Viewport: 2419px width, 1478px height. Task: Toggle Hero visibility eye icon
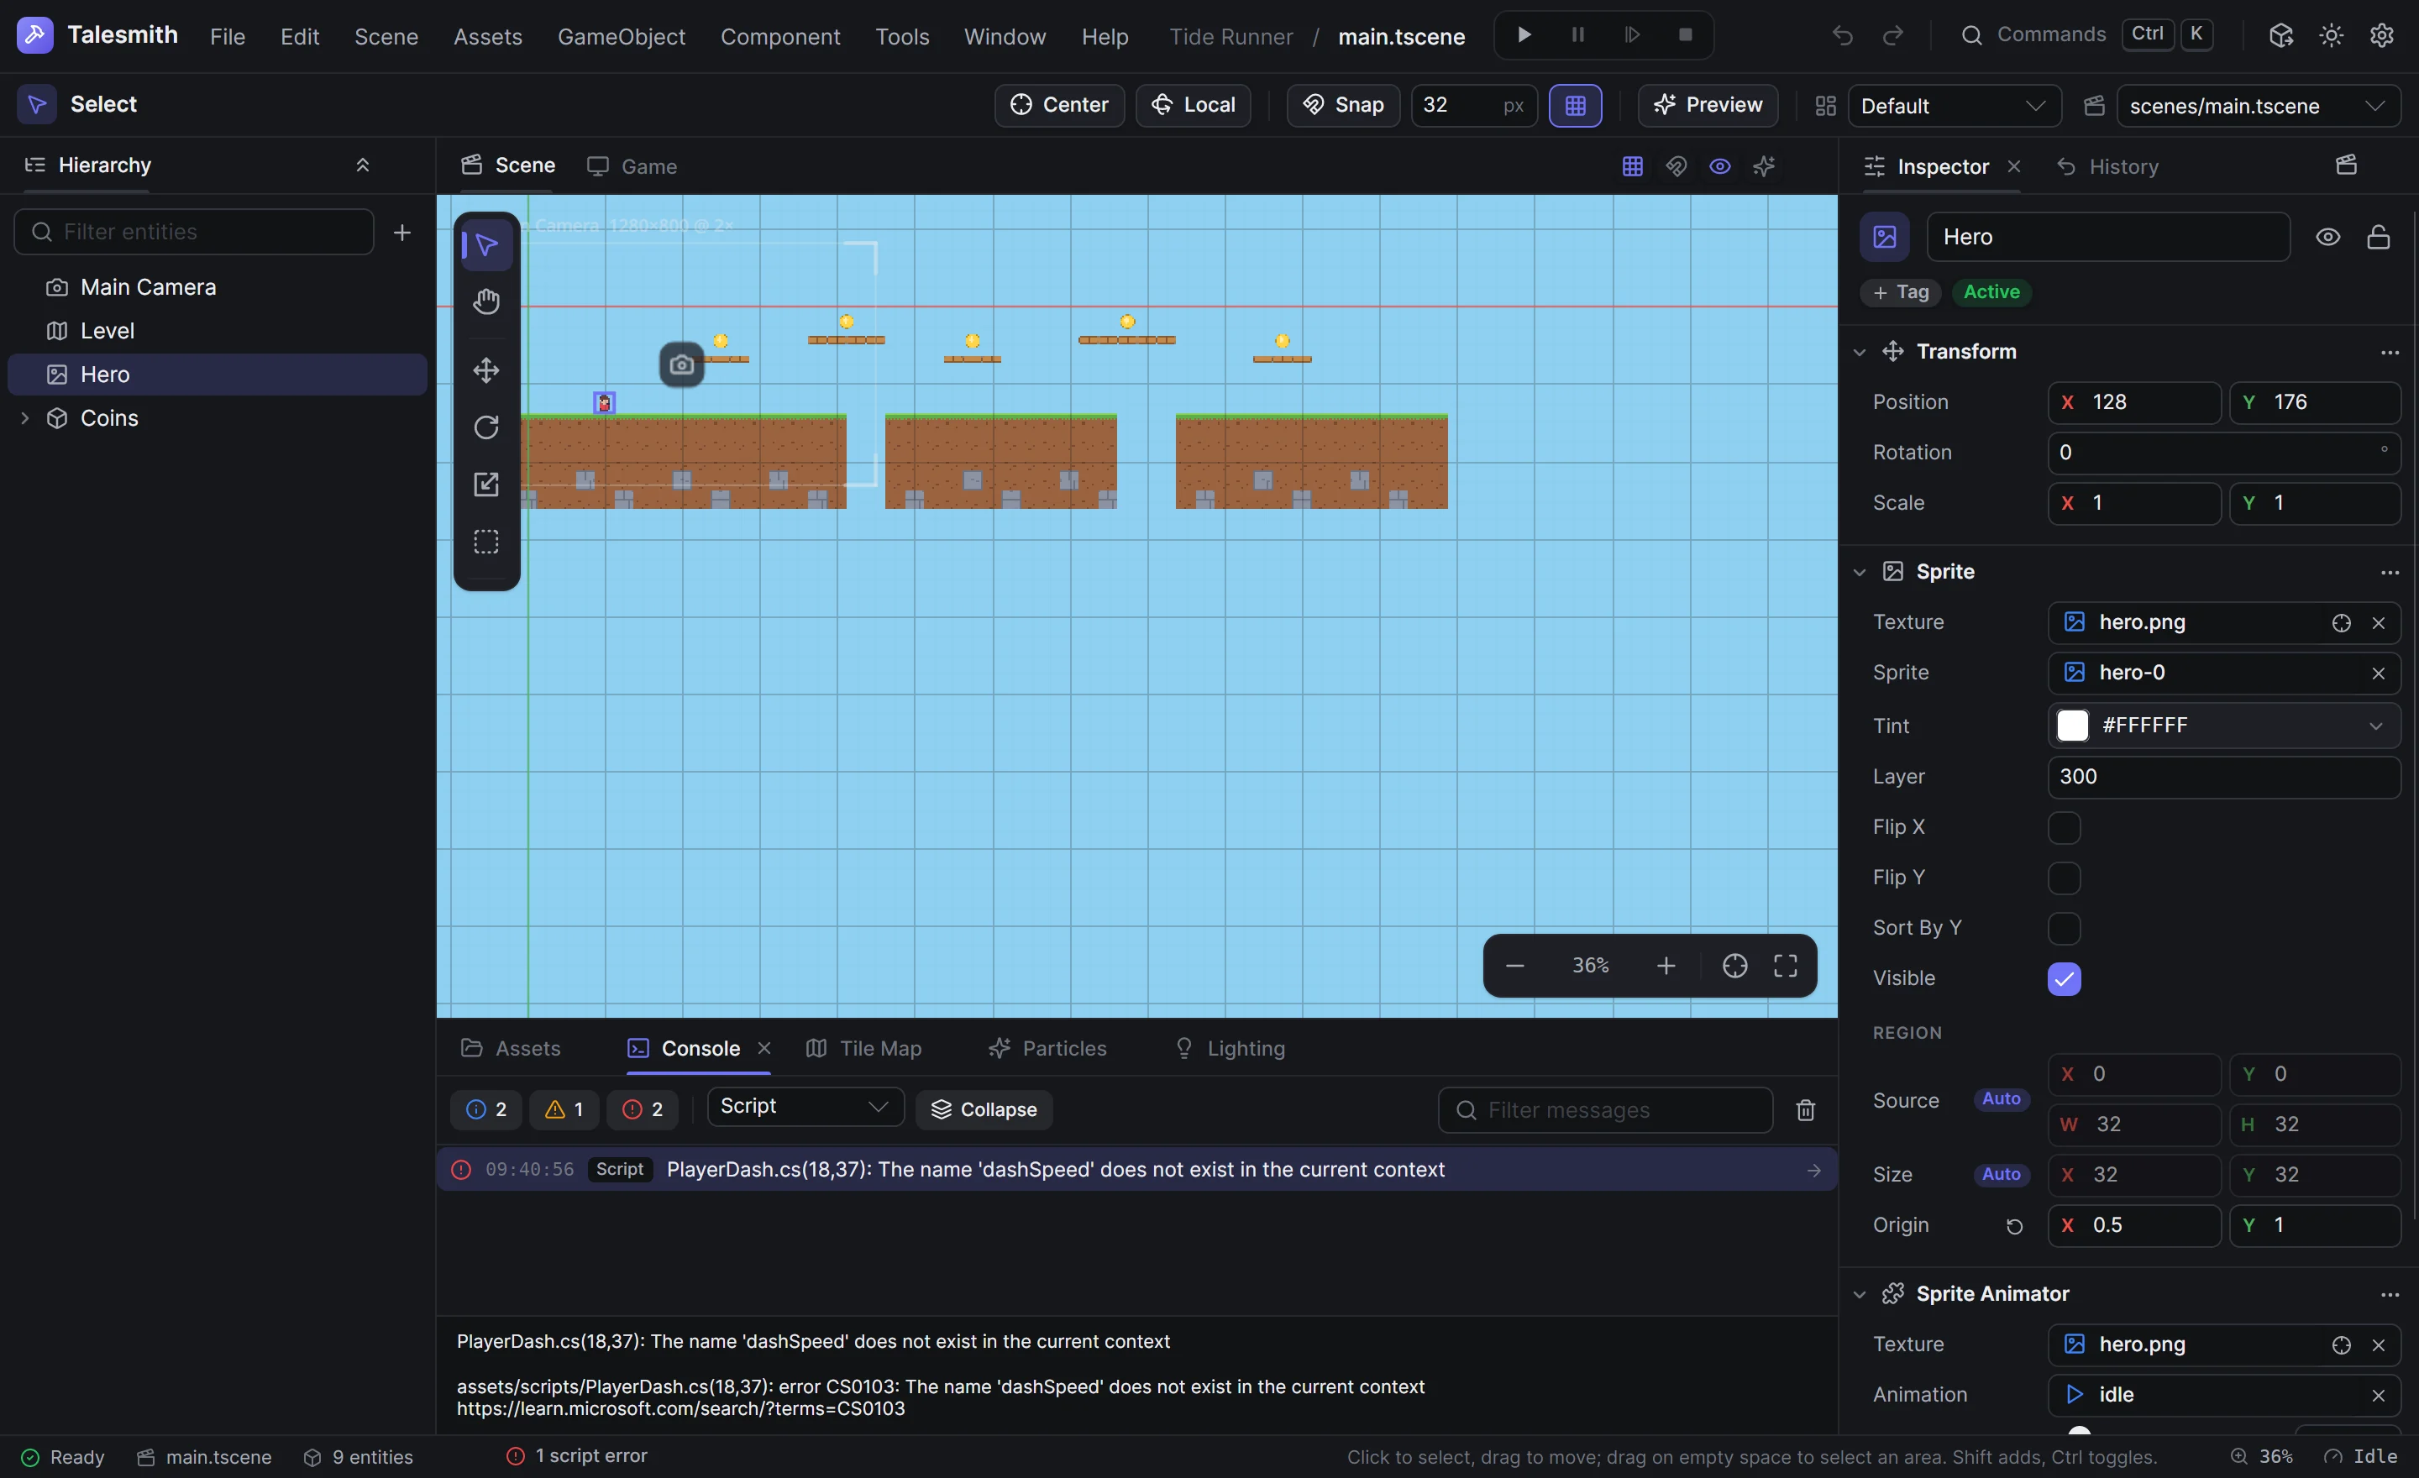[x=2327, y=237]
